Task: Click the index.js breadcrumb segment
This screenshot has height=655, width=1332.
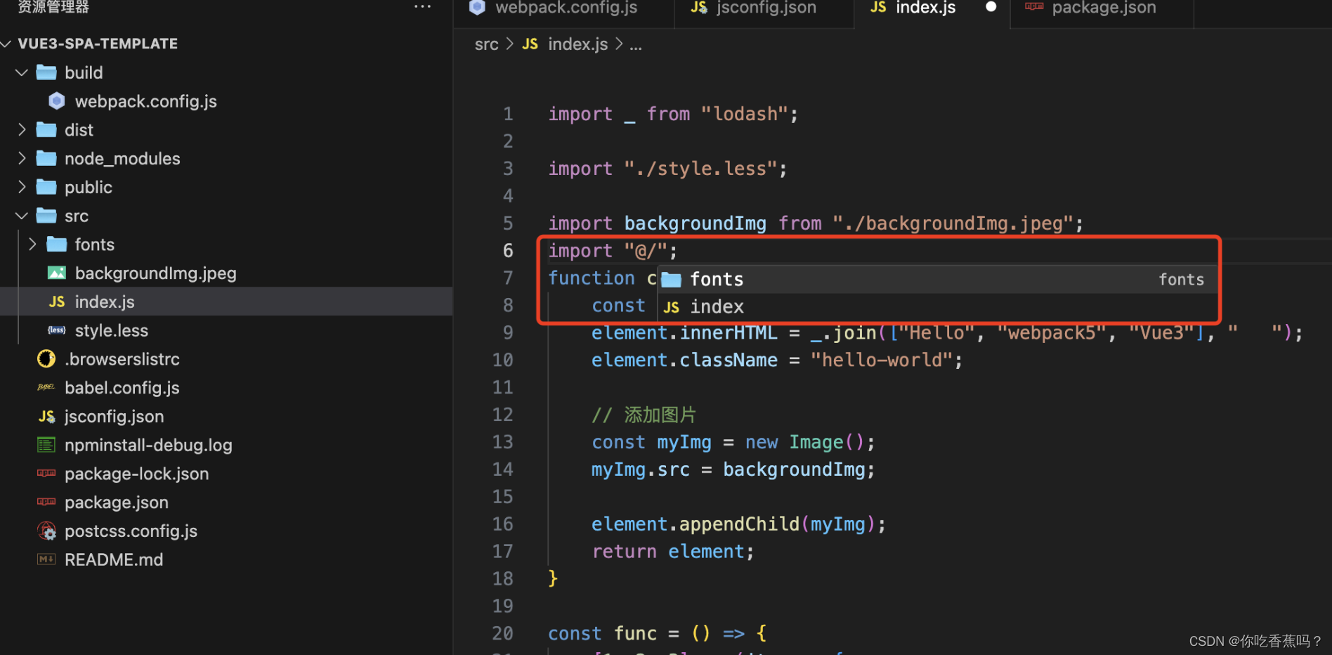Action: point(577,44)
